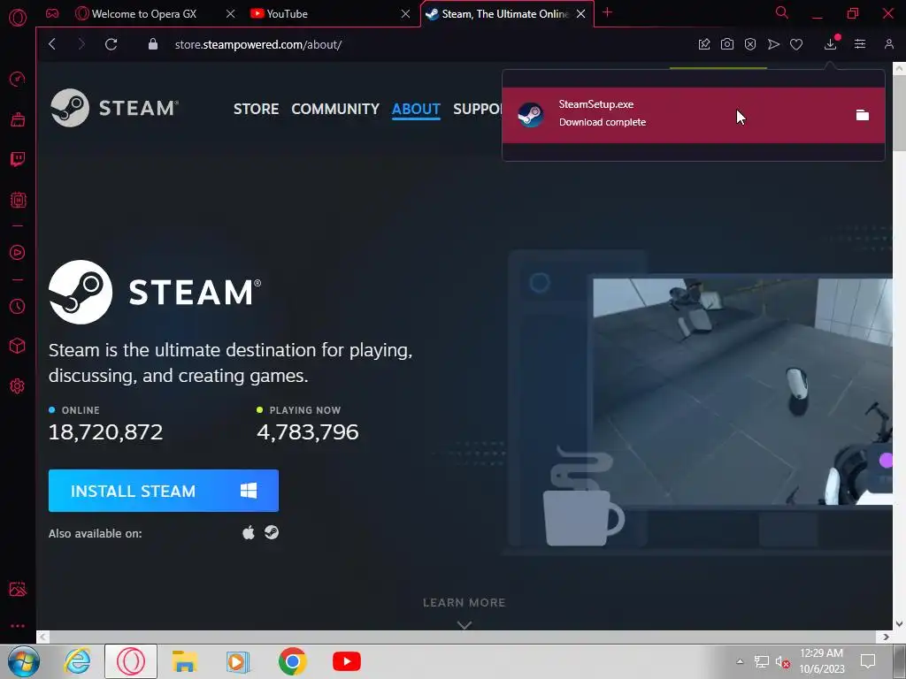Viewport: 906px width, 679px height.
Task: Click the muted volume tray icon
Action: [x=782, y=661]
